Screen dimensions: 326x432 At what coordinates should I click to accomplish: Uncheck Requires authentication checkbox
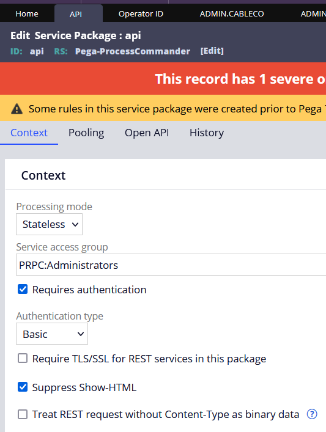click(23, 289)
